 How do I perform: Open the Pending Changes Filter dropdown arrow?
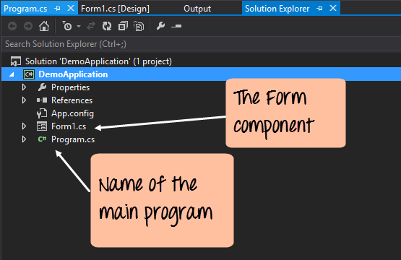(79, 26)
